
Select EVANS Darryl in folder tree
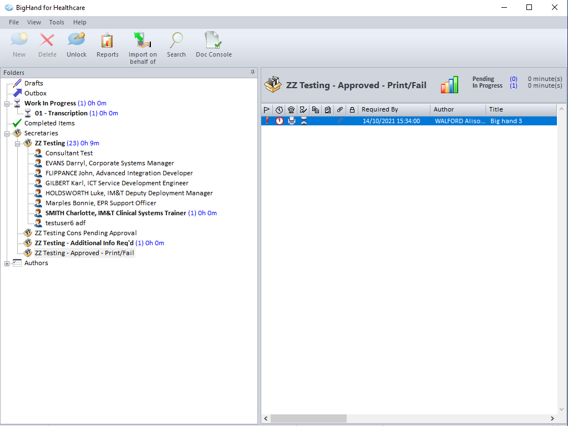pyautogui.click(x=109, y=163)
